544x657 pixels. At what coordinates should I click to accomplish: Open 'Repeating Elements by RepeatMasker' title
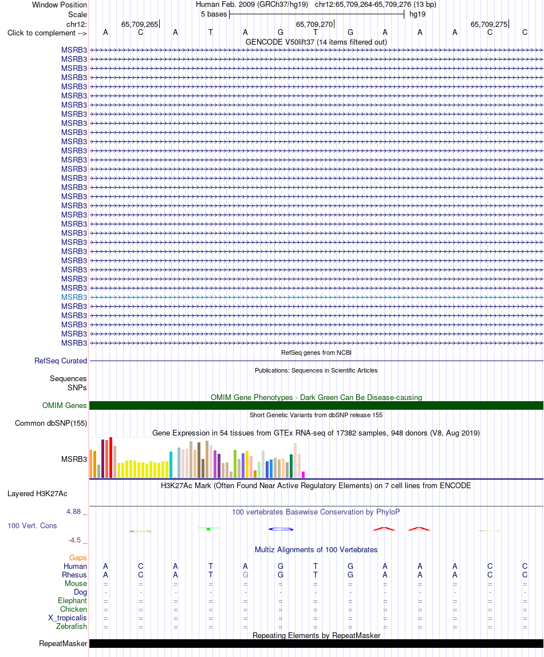pyautogui.click(x=316, y=636)
